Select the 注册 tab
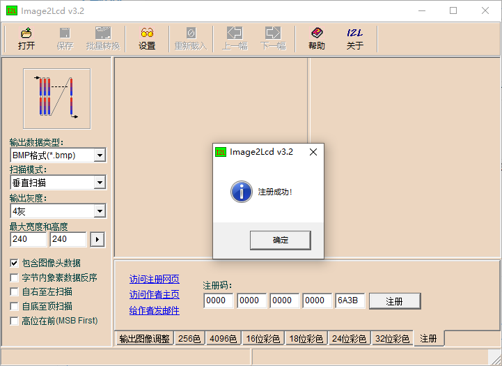Image resolution: width=502 pixels, height=366 pixels. click(429, 338)
